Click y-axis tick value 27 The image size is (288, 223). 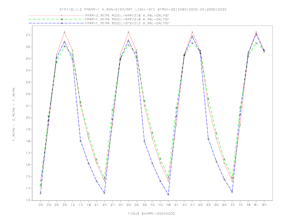pyautogui.click(x=28, y=35)
